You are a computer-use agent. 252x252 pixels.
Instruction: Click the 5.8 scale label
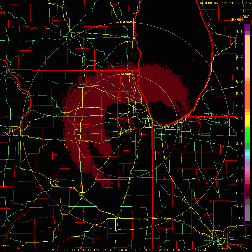[x=239, y=94]
